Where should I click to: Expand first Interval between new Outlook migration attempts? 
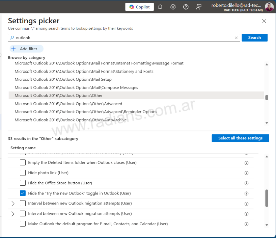tap(13, 204)
